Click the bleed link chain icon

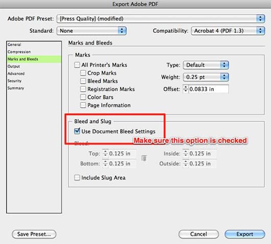[x=144, y=158]
